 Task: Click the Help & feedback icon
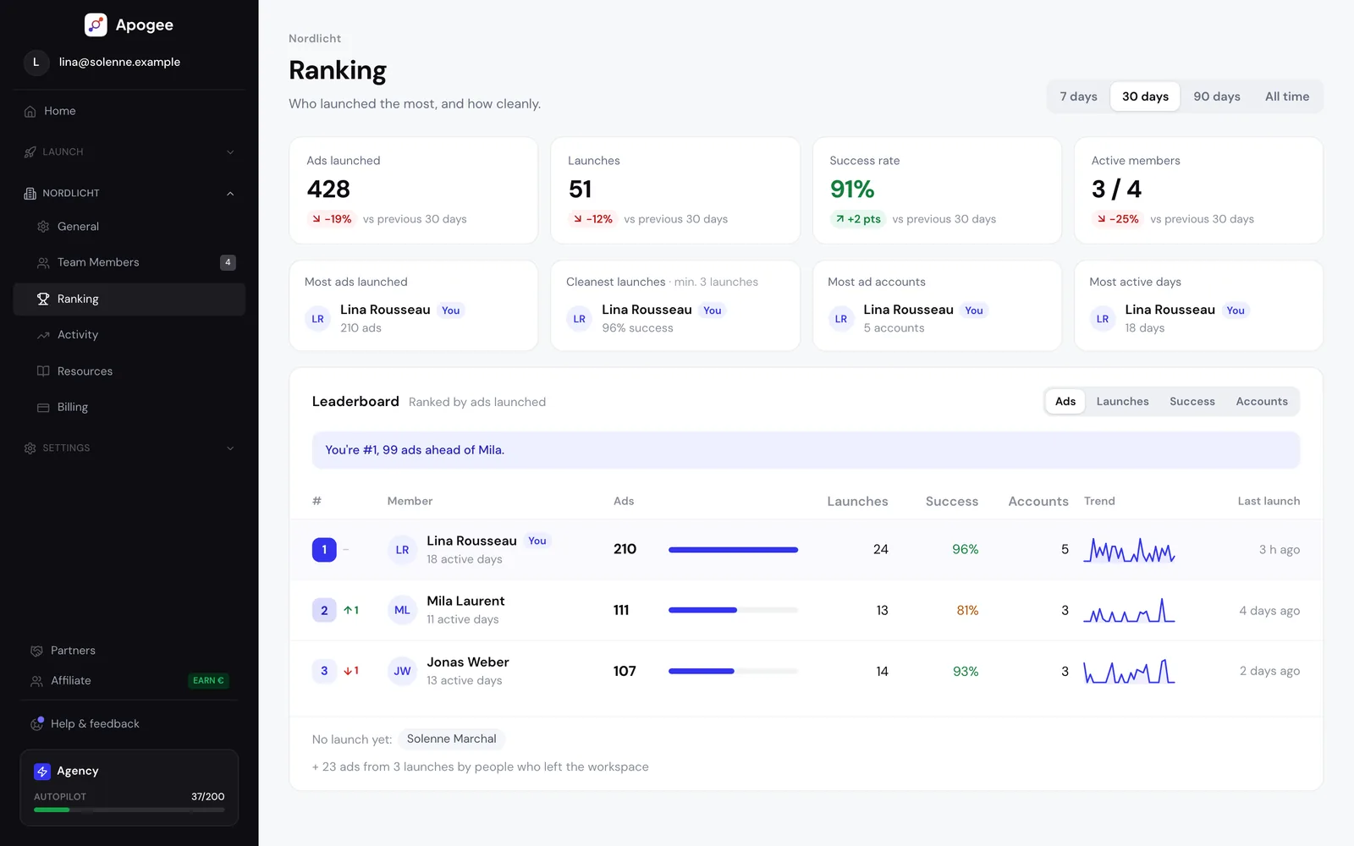[x=36, y=724]
